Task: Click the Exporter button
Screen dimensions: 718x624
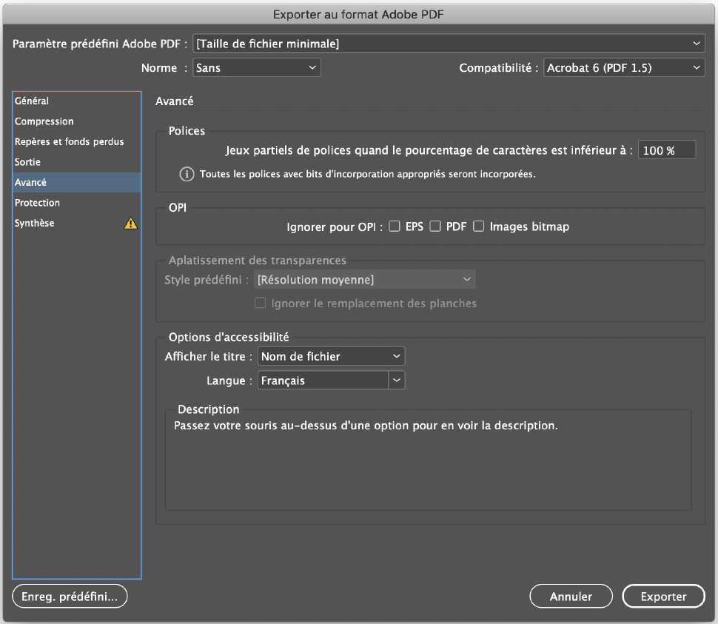Action: [663, 596]
